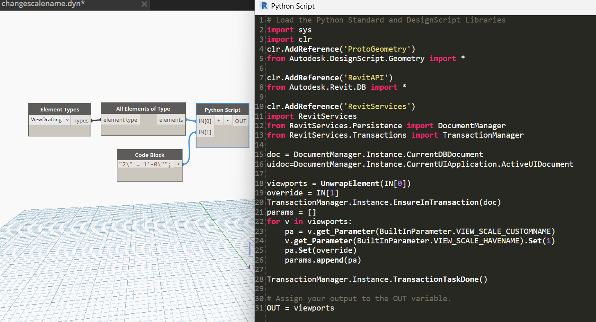Select the Element Types node header
Viewport: 596px width, 322px height.
60,109
